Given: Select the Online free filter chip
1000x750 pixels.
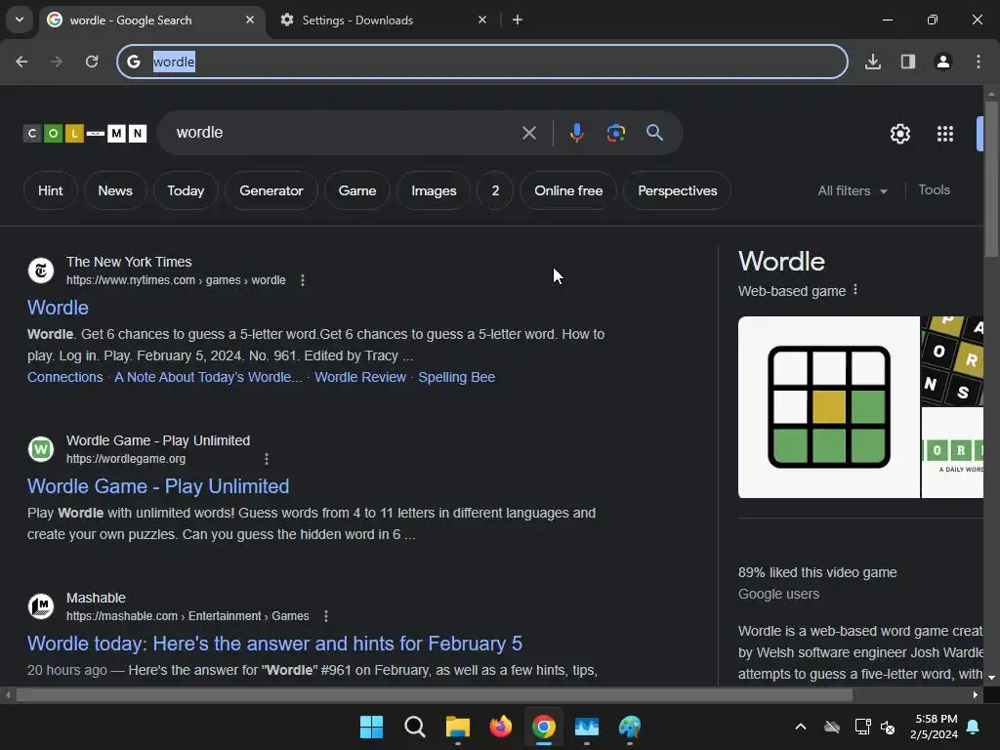Looking at the screenshot, I should (568, 190).
